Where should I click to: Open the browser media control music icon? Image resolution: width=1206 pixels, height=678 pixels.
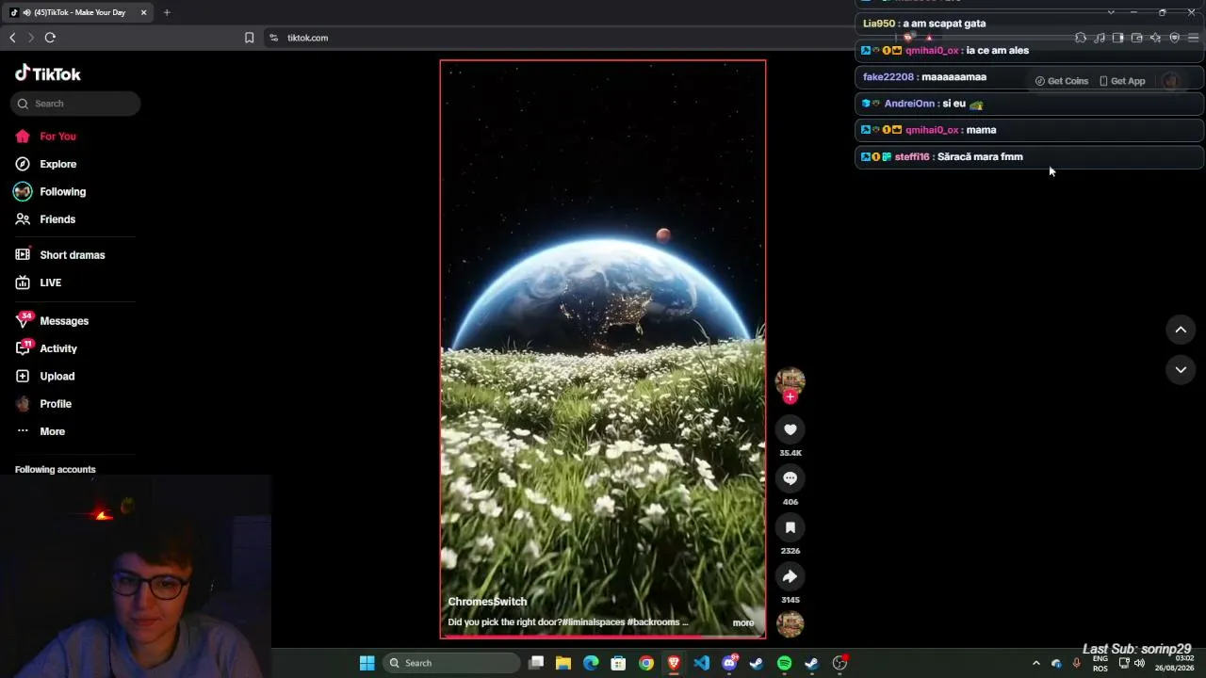pyautogui.click(x=1100, y=38)
